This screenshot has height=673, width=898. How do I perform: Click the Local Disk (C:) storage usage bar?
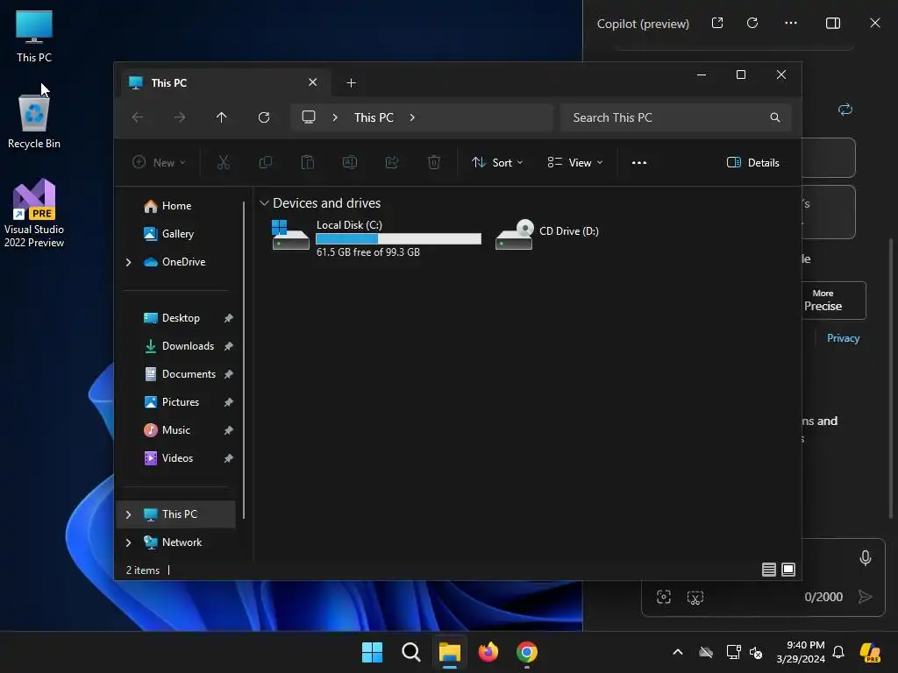(x=399, y=238)
